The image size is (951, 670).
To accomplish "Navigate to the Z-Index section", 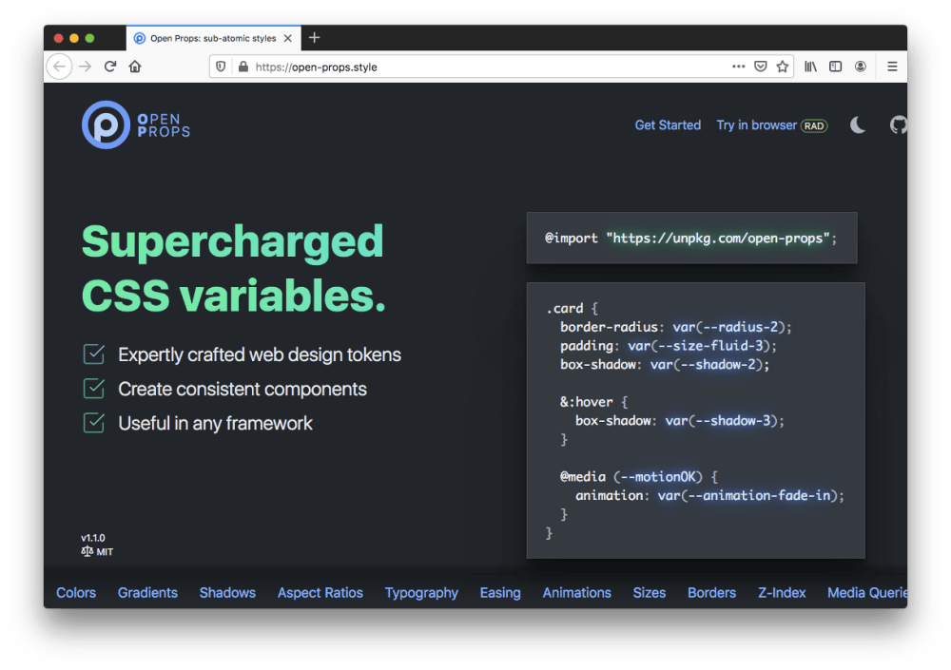I will pyautogui.click(x=782, y=592).
